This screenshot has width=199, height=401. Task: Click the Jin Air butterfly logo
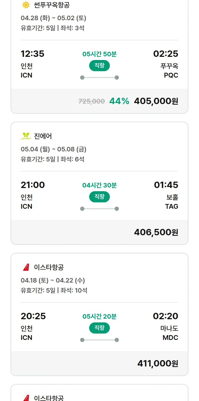(x=26, y=136)
